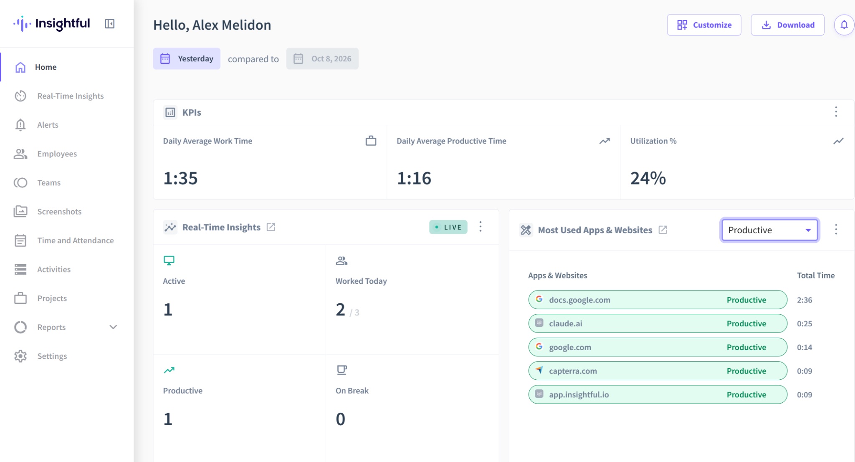Select the google.com Productive row

658,347
